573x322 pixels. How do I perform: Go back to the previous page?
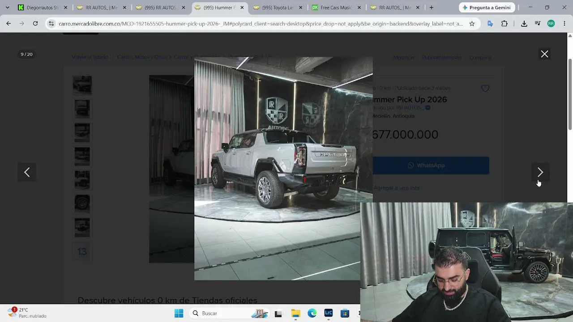click(9, 24)
